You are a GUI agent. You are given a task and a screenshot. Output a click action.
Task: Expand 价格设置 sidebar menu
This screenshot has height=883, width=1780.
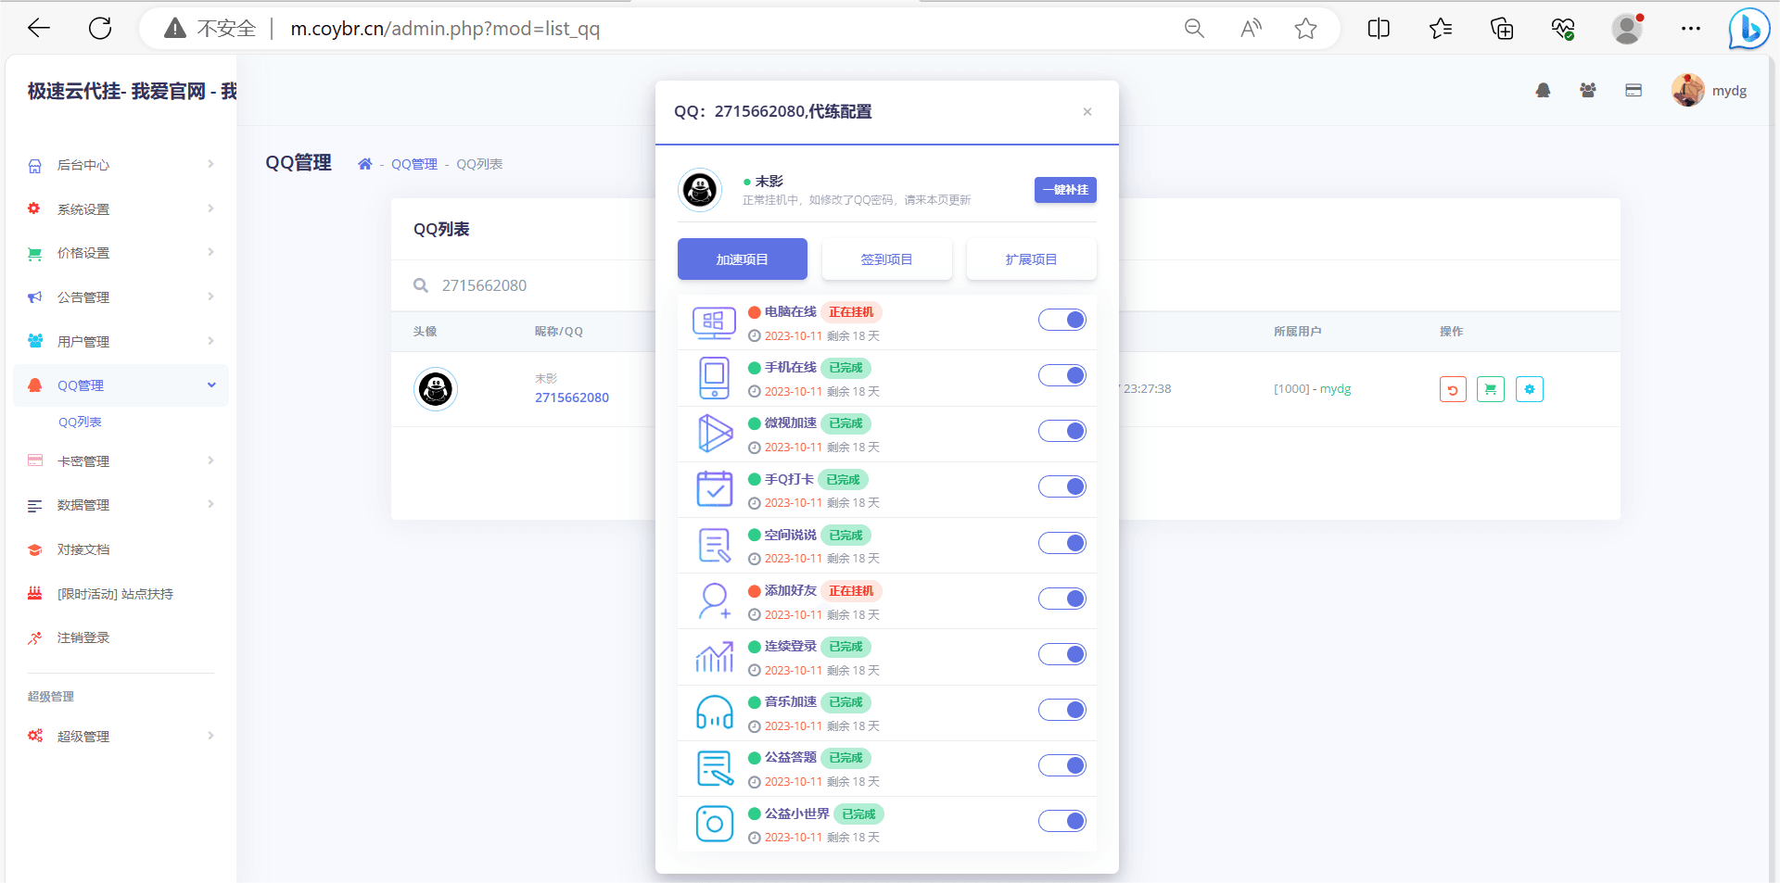click(x=121, y=253)
